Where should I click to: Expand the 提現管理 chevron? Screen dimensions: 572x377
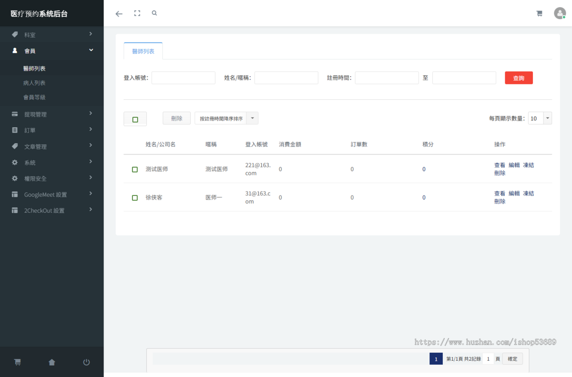[91, 113]
